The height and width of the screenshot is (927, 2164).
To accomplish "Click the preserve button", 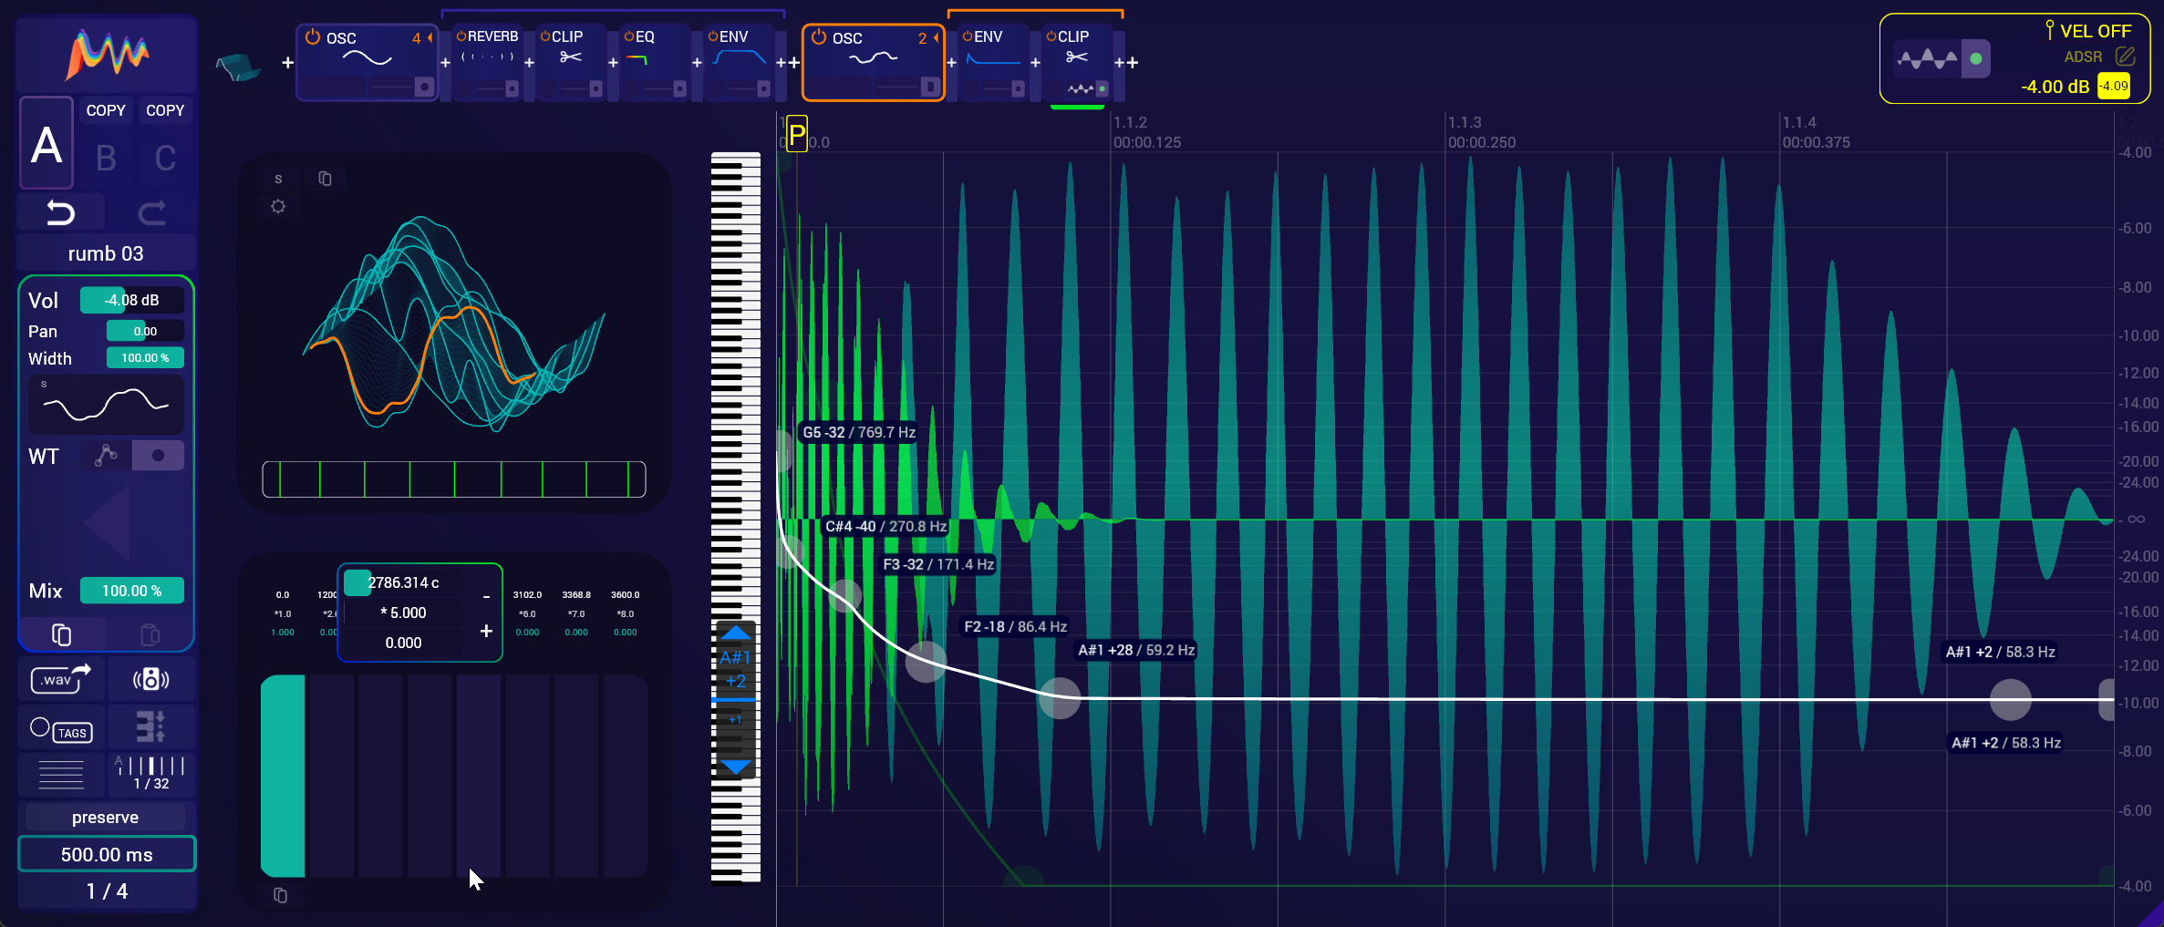I will tap(106, 818).
